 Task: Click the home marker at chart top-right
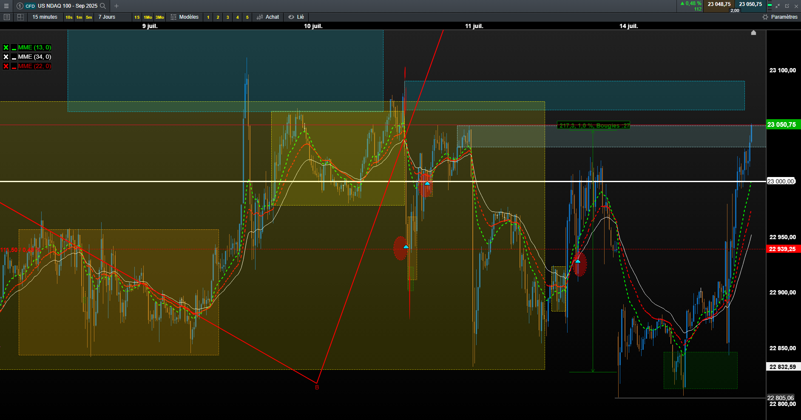(x=753, y=33)
